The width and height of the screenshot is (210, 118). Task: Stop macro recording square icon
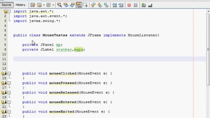(136, 5)
